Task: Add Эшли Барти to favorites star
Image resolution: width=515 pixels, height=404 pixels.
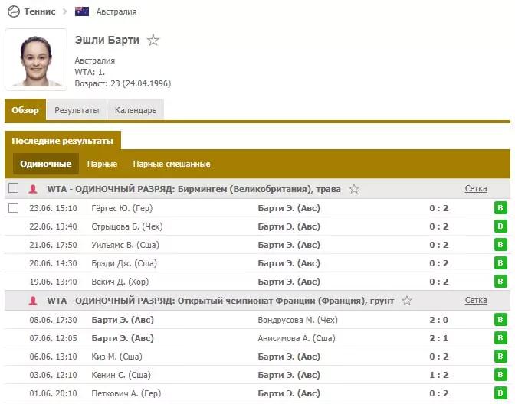Action: tap(153, 41)
